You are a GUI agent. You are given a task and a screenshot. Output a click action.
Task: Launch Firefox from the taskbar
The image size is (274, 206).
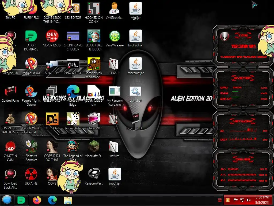tap(37, 200)
